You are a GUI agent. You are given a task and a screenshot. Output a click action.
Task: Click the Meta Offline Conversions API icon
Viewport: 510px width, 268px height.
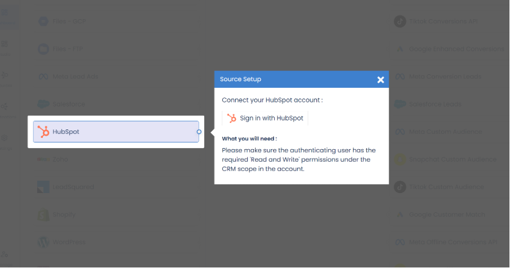pyautogui.click(x=400, y=242)
